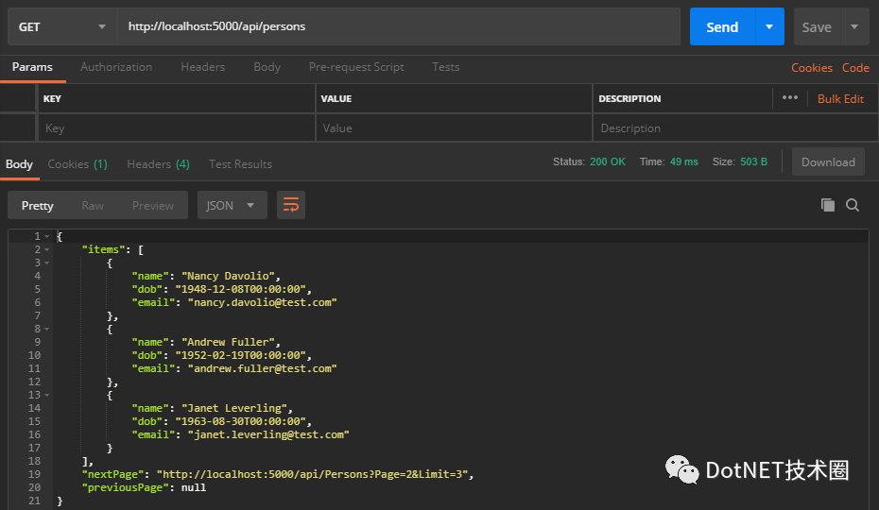Image resolution: width=879 pixels, height=510 pixels.
Task: Click the "janet.leverling@test.com" email value
Action: pyautogui.click(x=268, y=434)
